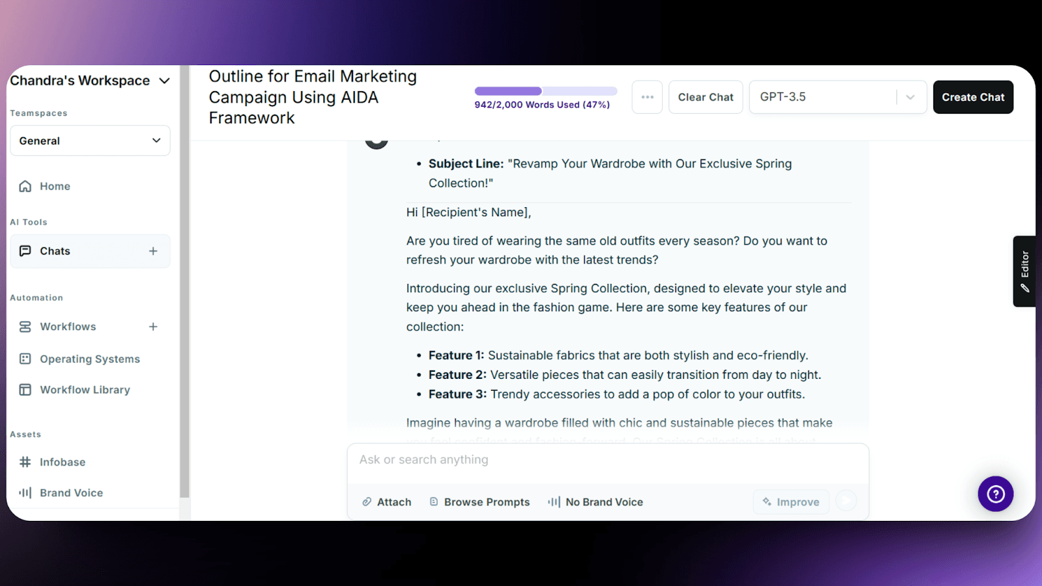1042x586 pixels.
Task: Open Browse Prompts
Action: coord(479,502)
